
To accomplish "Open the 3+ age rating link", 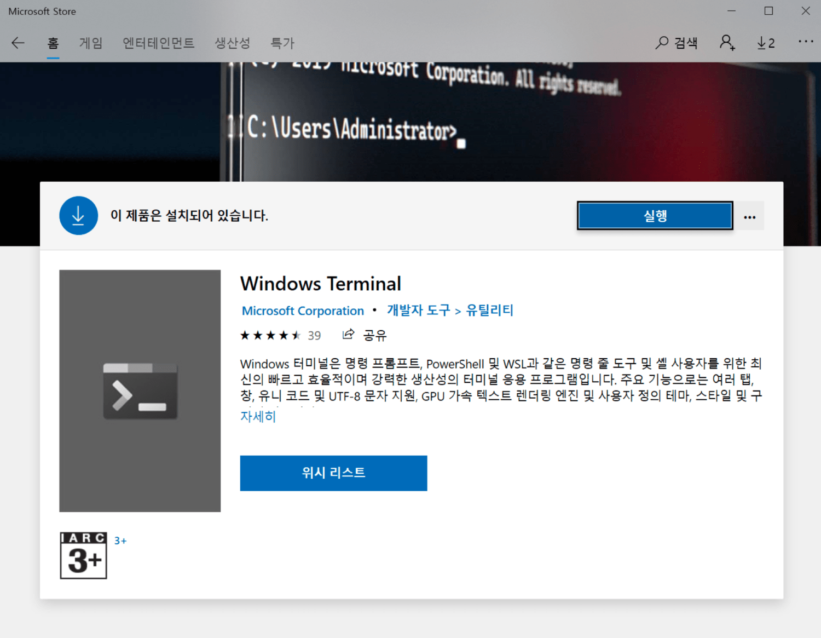I will click(120, 541).
